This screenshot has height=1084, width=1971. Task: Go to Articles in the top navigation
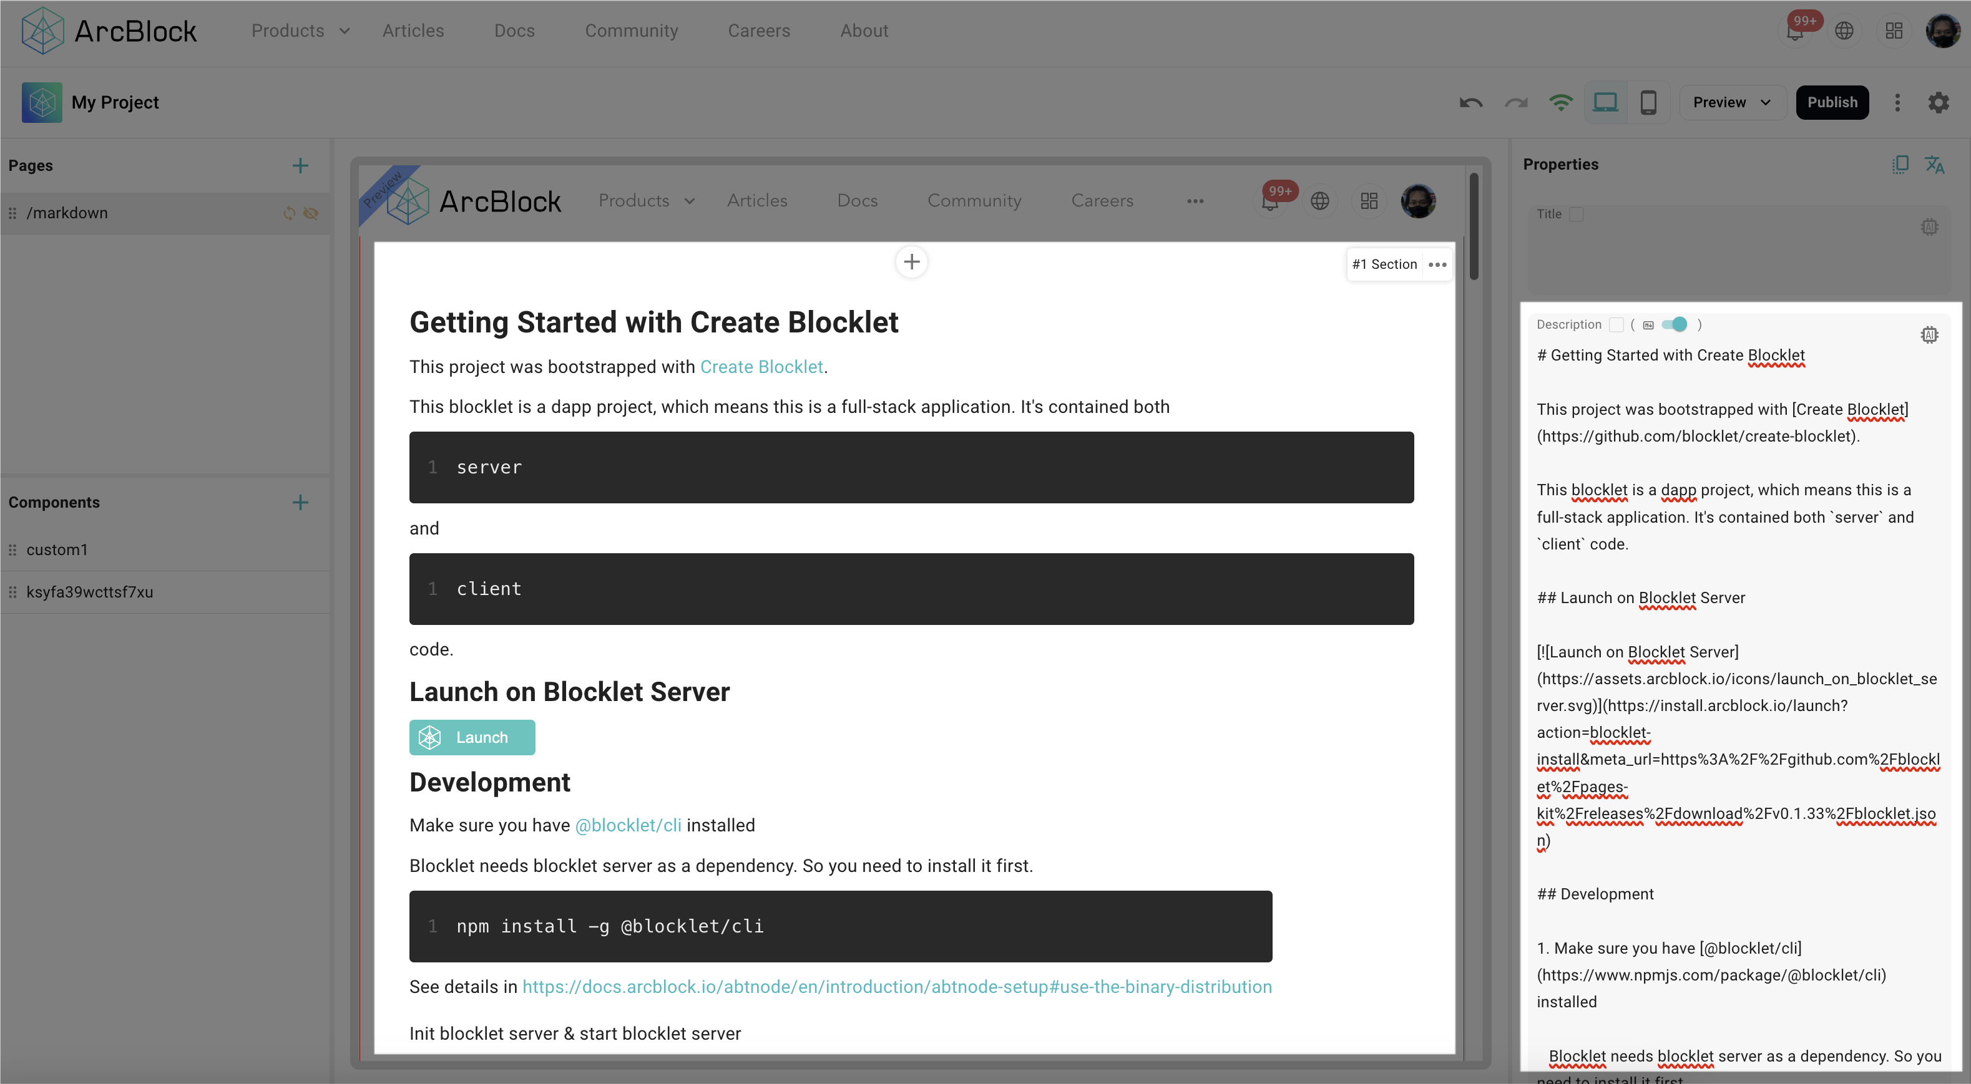click(x=413, y=31)
